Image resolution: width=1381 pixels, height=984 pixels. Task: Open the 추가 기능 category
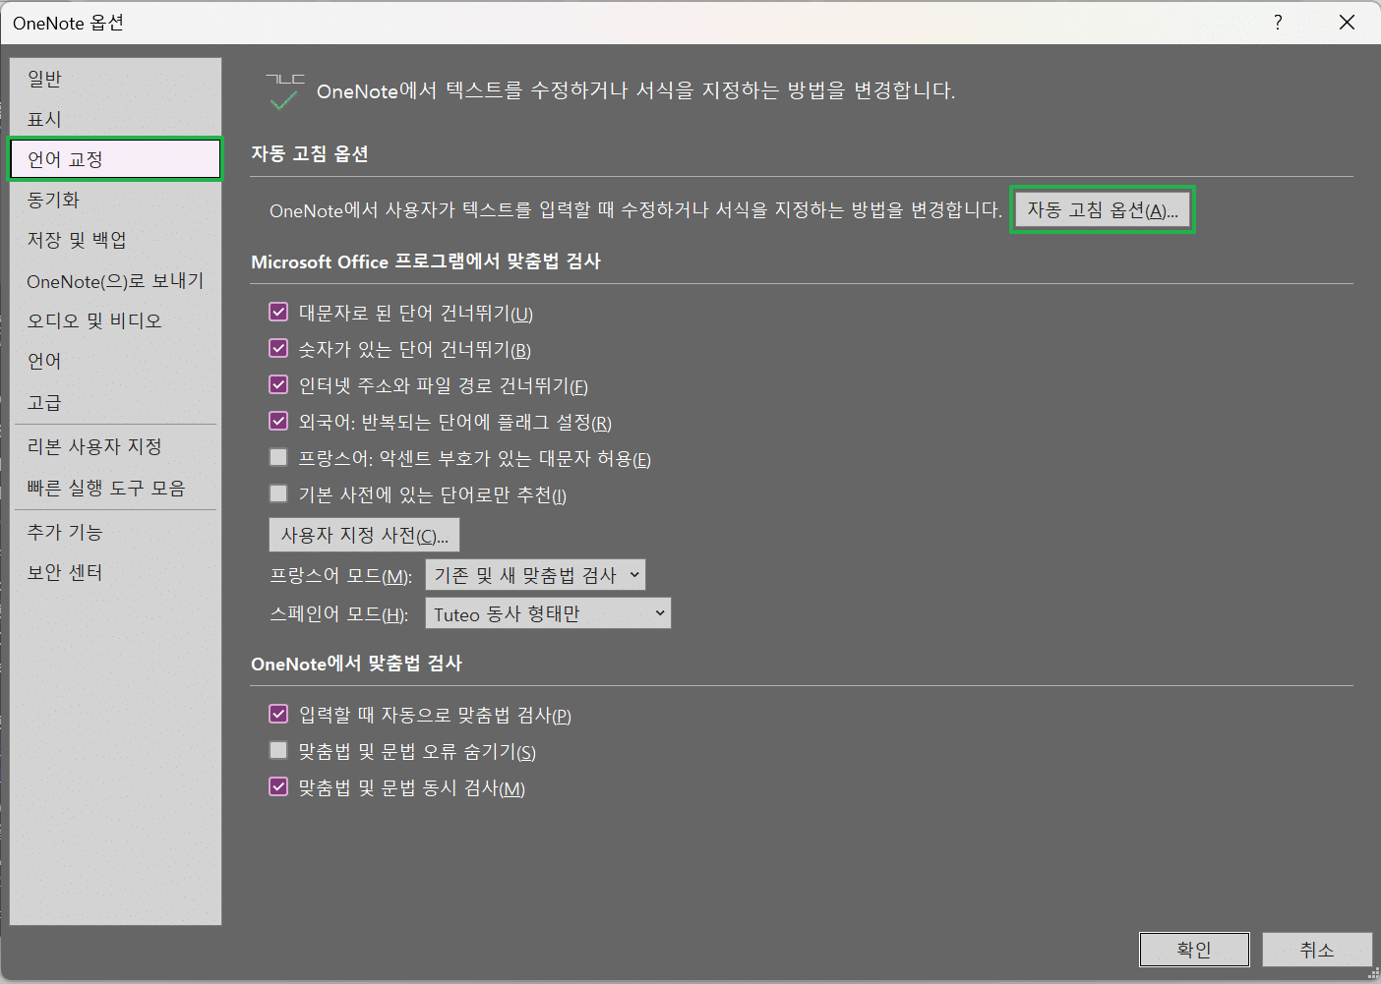coord(115,532)
